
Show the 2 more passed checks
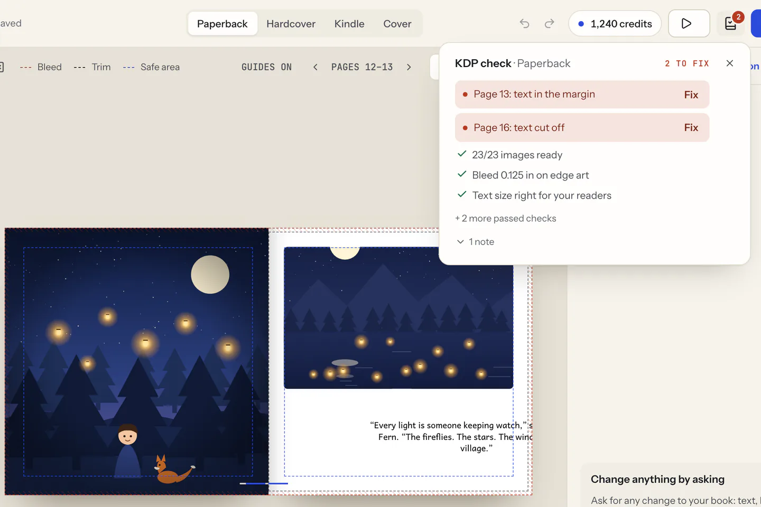coord(506,219)
